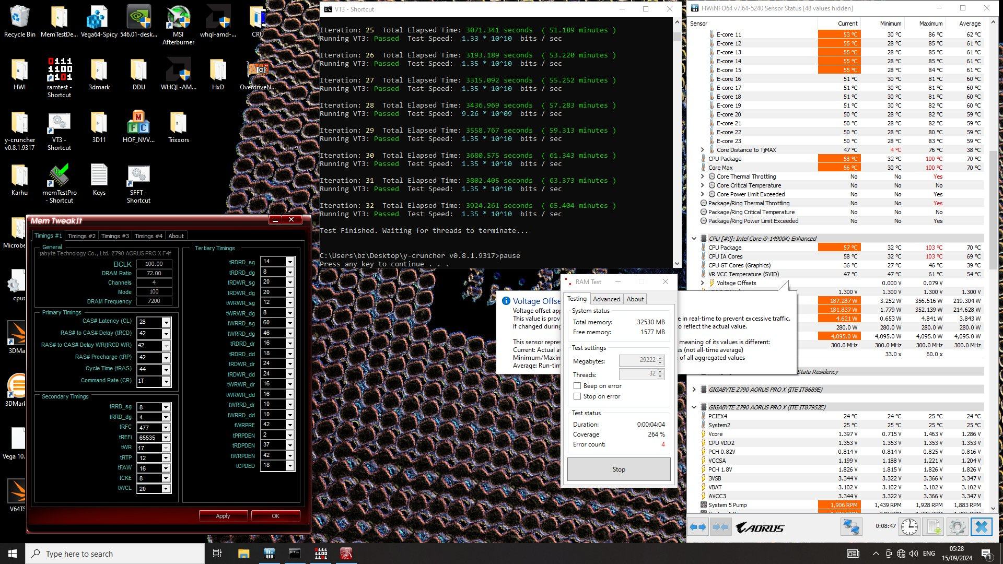Screen dimensions: 1003x564
Task: Collapse CPU [#0] Intel Core i9-14900K group
Action: 694,239
